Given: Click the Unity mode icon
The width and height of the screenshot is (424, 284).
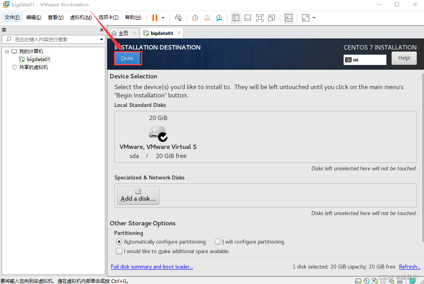Looking at the screenshot, I should tap(272, 18).
